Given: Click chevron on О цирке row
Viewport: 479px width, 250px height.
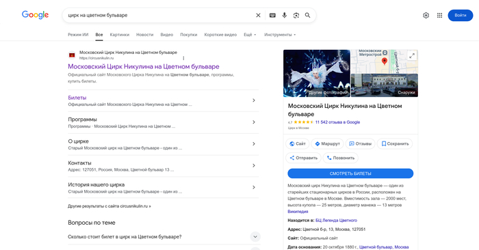Looking at the screenshot, I should (x=254, y=144).
